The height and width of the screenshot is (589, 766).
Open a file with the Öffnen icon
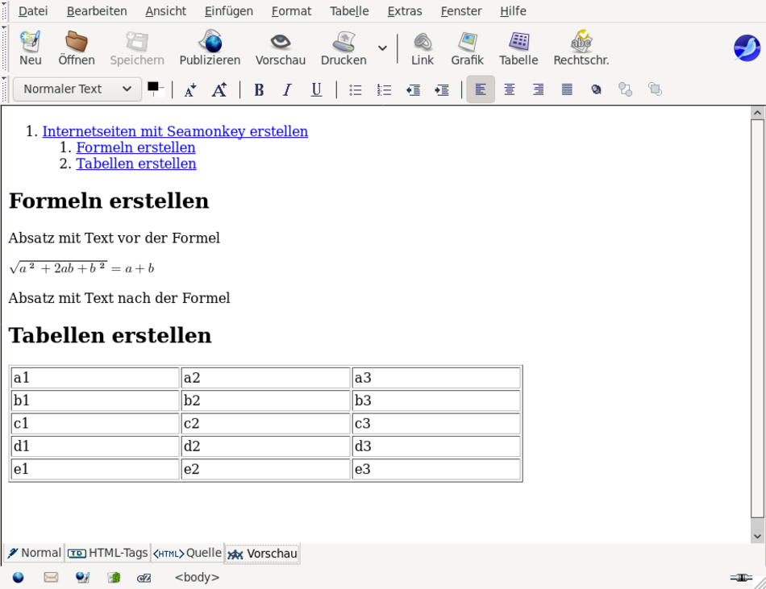point(77,48)
